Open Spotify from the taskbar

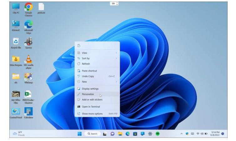click(157, 133)
